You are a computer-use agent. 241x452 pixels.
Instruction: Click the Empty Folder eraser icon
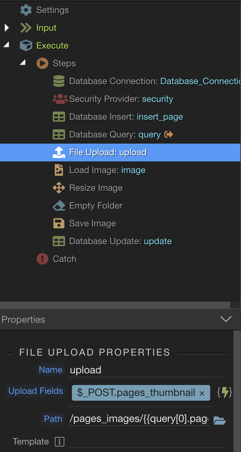pos(59,205)
